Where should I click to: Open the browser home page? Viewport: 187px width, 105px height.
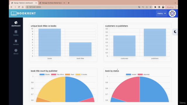[23, 7]
